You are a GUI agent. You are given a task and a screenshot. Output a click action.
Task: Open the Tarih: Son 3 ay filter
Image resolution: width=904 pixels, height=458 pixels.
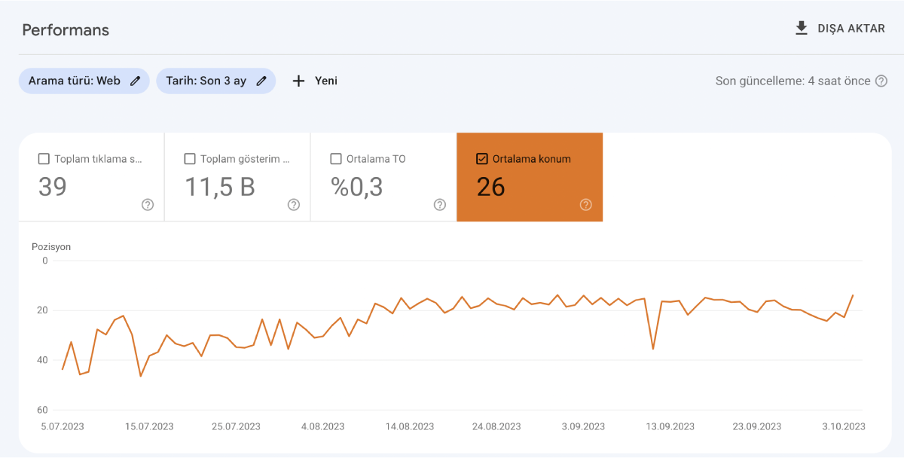pyautogui.click(x=206, y=81)
